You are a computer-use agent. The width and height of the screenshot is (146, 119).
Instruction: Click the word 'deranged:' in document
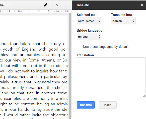[35, 88]
